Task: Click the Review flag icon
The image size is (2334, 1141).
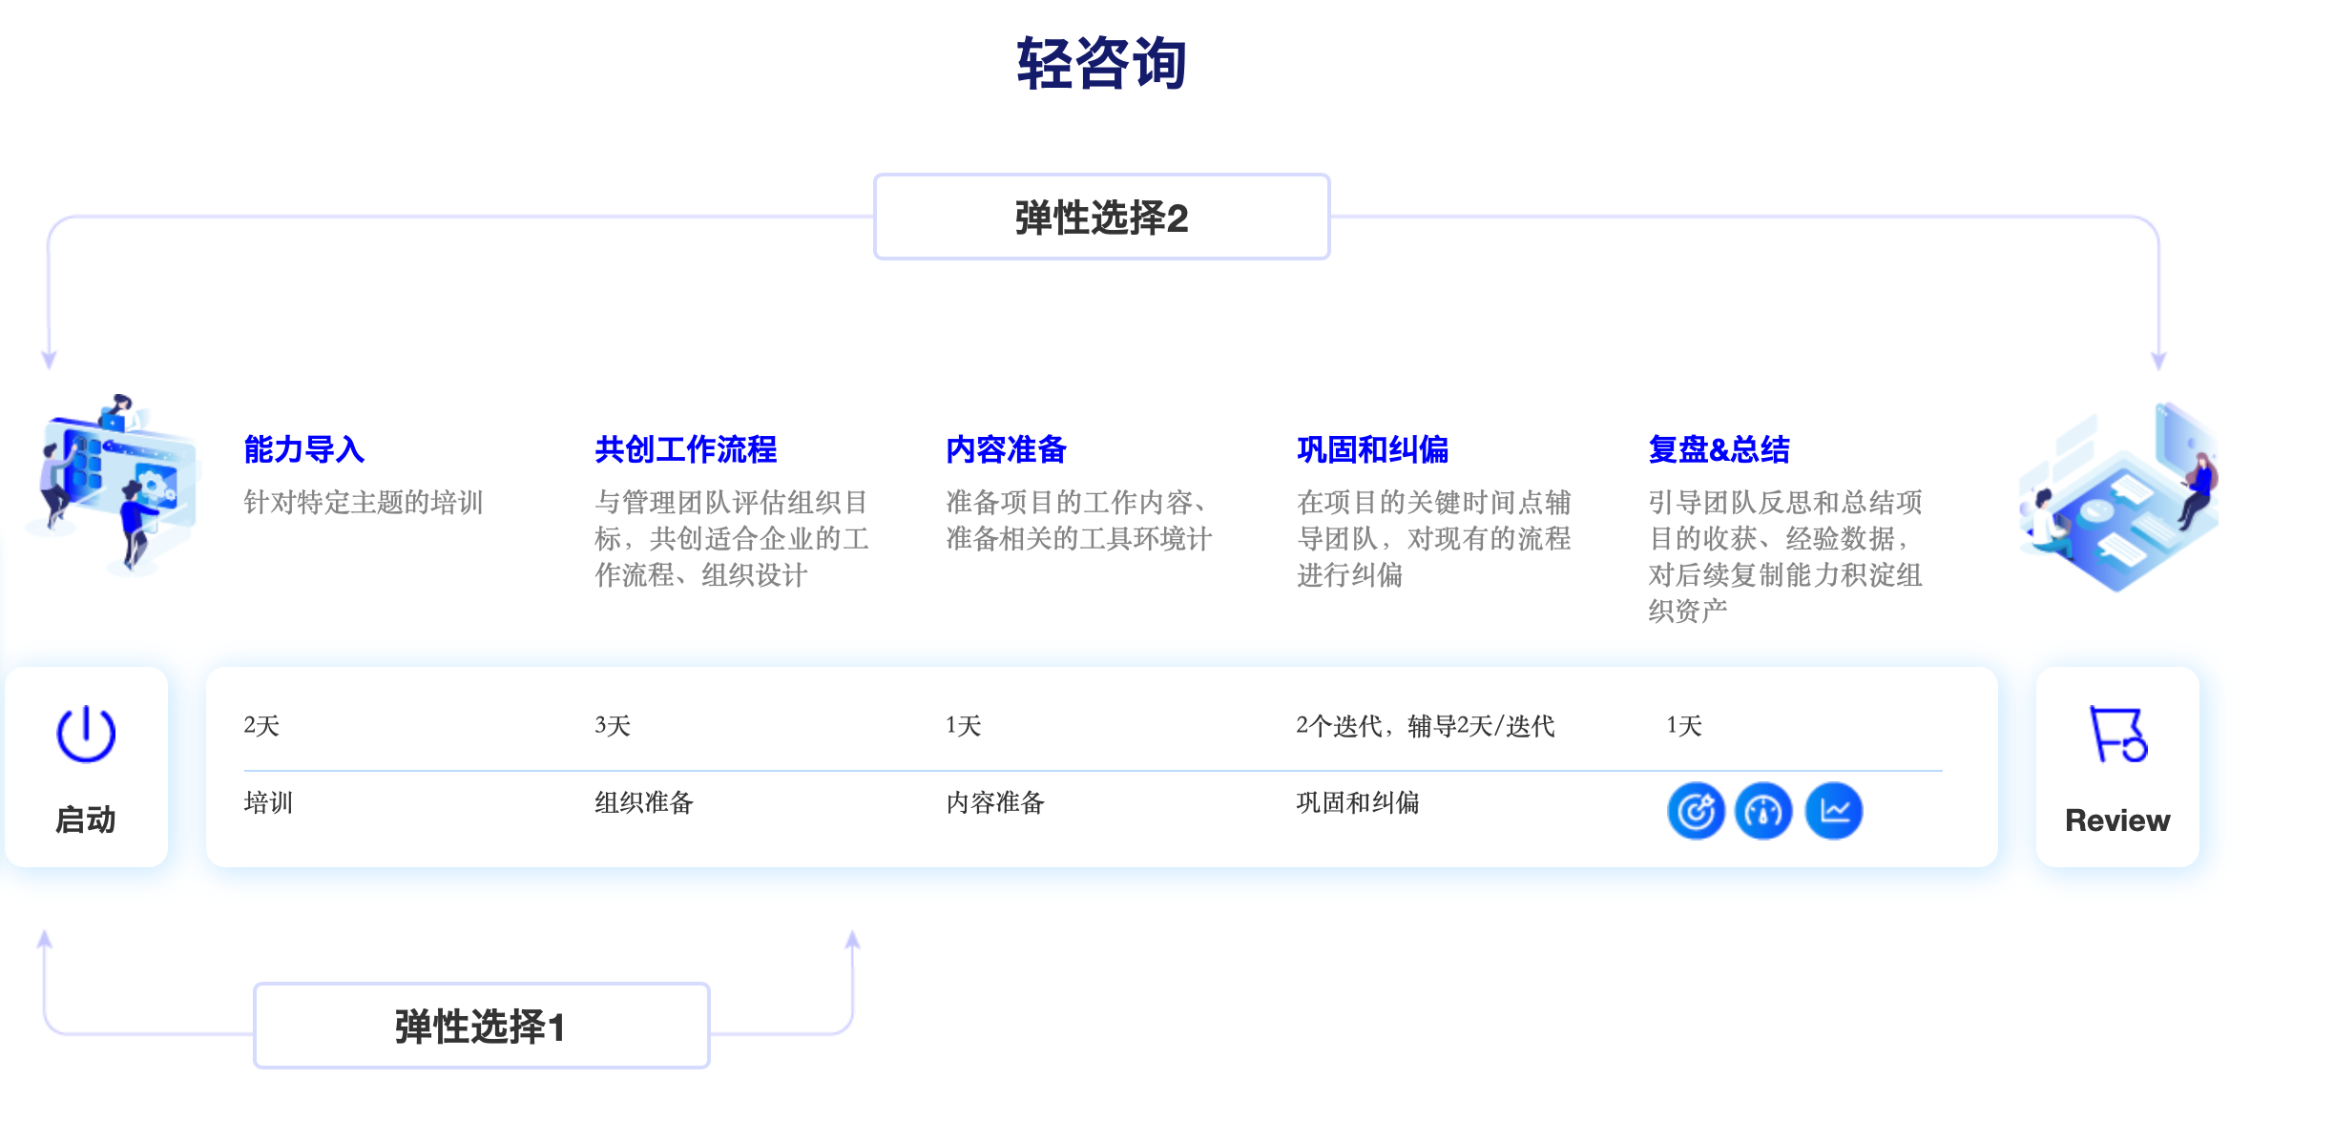Action: click(x=2117, y=734)
